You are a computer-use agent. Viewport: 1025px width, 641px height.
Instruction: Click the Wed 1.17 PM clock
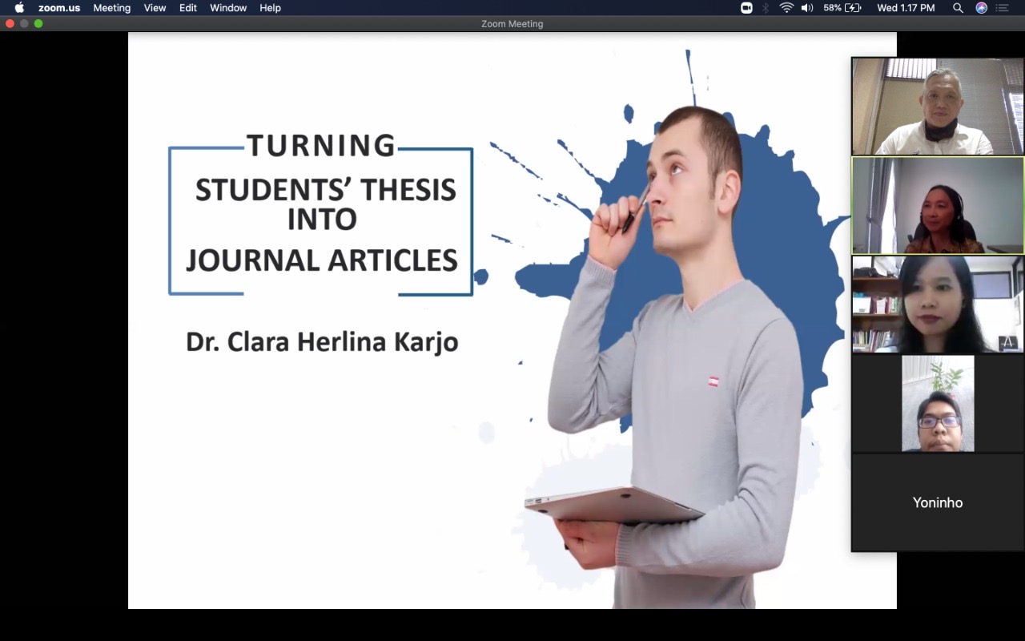click(x=906, y=8)
